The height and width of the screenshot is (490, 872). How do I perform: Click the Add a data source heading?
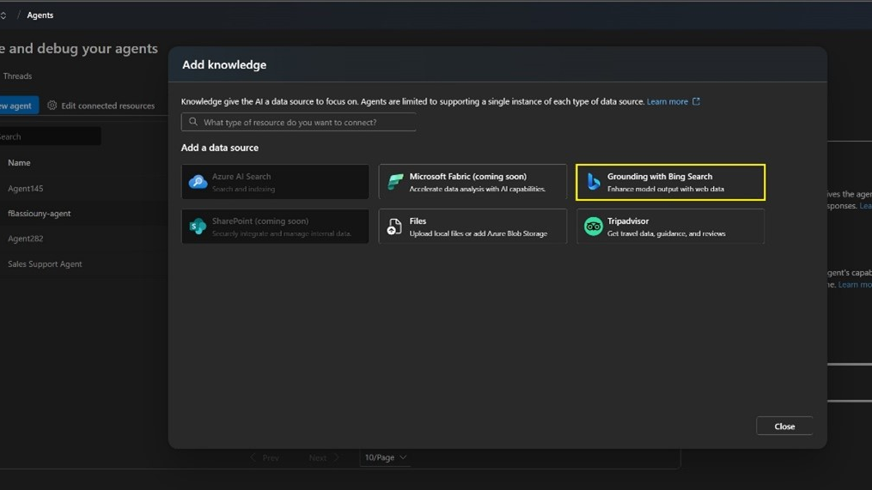220,148
